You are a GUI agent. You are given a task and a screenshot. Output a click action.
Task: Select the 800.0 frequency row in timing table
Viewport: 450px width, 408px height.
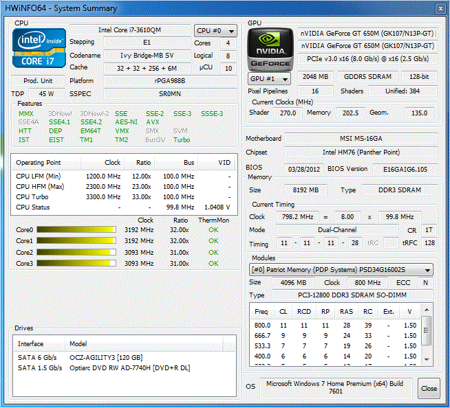click(337, 325)
